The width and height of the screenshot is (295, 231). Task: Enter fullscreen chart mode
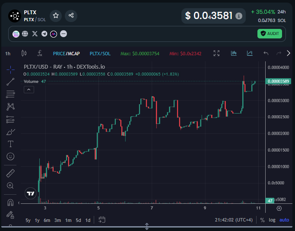tap(216, 54)
